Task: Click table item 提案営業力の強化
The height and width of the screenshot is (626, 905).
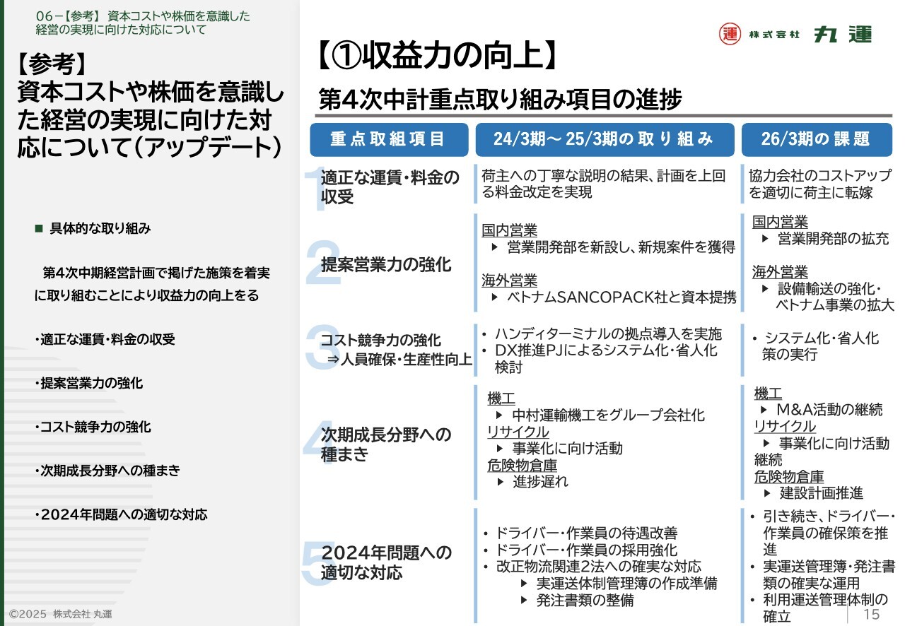Action: (x=386, y=266)
